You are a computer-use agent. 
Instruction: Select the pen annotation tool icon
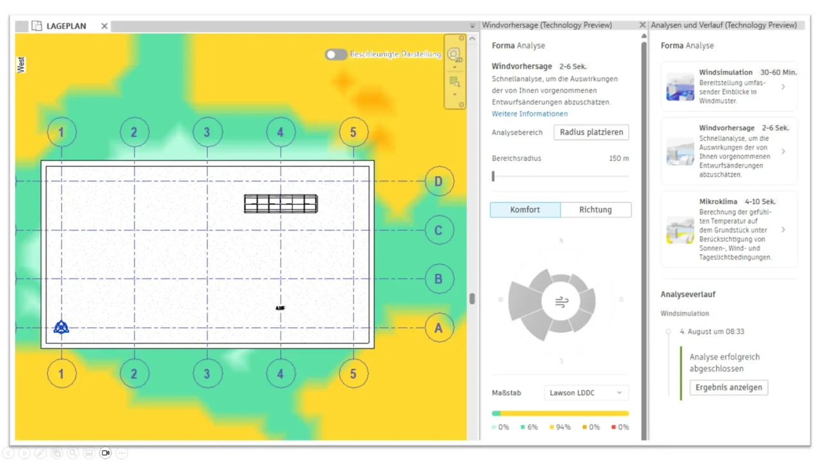tap(40, 453)
